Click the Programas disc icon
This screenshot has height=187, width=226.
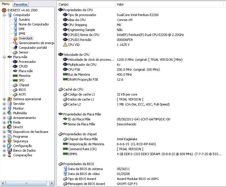(10, 136)
